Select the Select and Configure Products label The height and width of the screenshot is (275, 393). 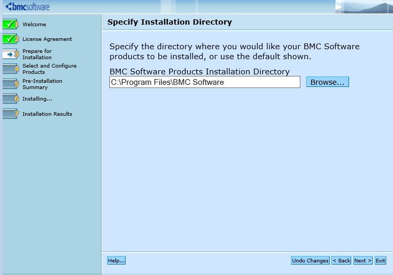click(50, 69)
